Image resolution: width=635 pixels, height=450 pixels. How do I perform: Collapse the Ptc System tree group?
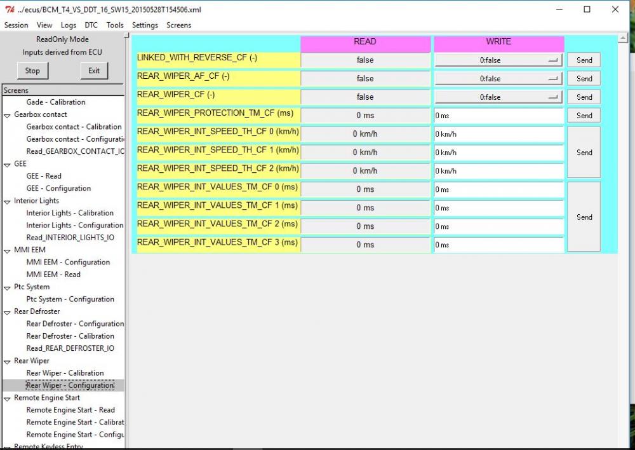[7, 288]
